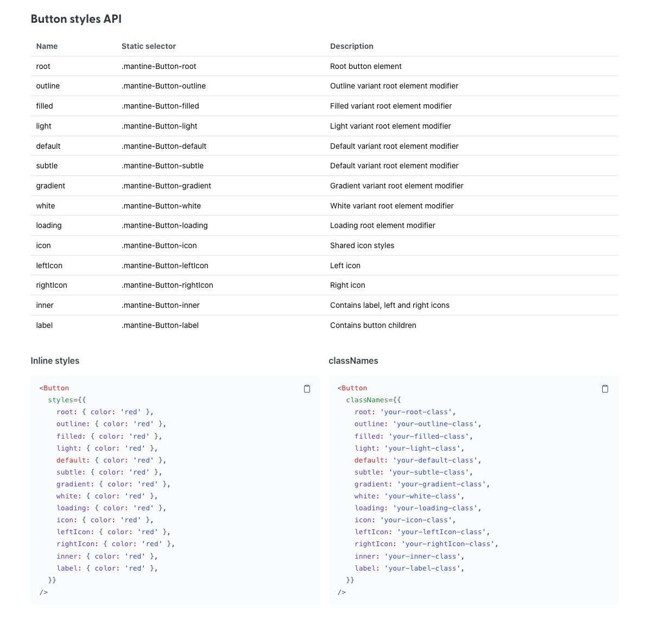Click the 'red' color value for leftIcon

click(148, 532)
